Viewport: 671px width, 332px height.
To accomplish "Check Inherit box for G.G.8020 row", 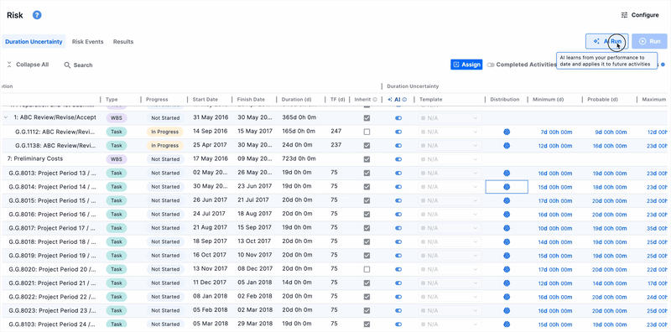I will pyautogui.click(x=367, y=269).
